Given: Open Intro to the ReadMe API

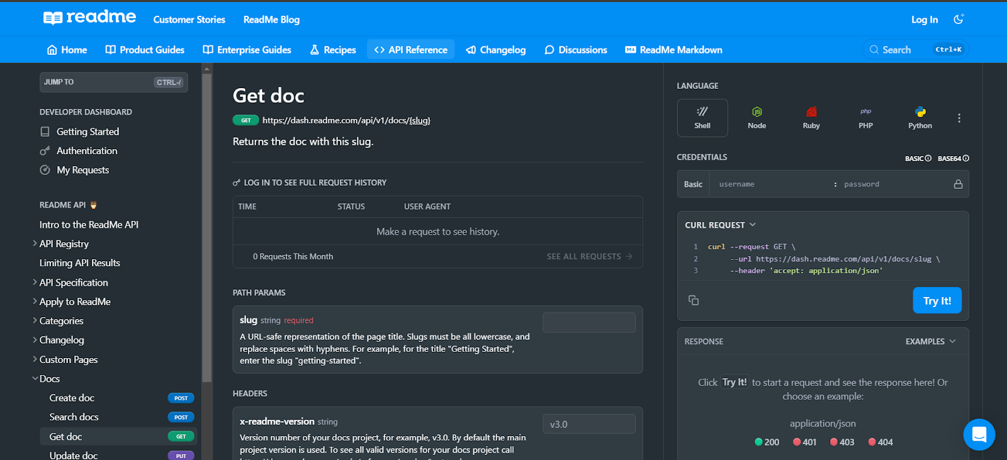Looking at the screenshot, I should pos(89,225).
